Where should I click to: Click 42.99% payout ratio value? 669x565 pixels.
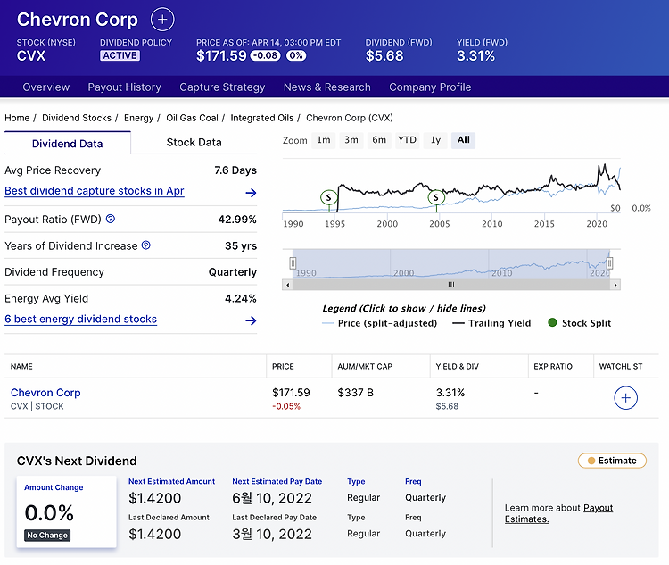[x=237, y=220]
